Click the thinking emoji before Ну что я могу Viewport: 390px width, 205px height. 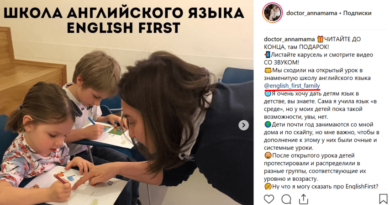coord(268,187)
